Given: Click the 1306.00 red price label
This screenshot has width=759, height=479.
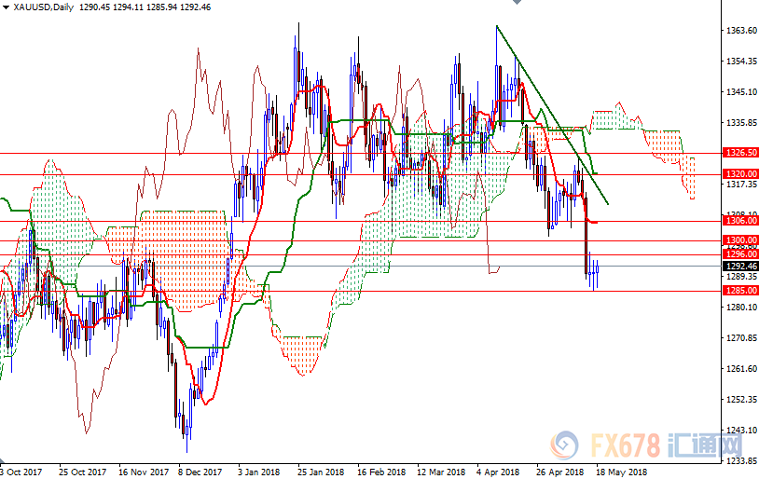Looking at the screenshot, I should (740, 221).
